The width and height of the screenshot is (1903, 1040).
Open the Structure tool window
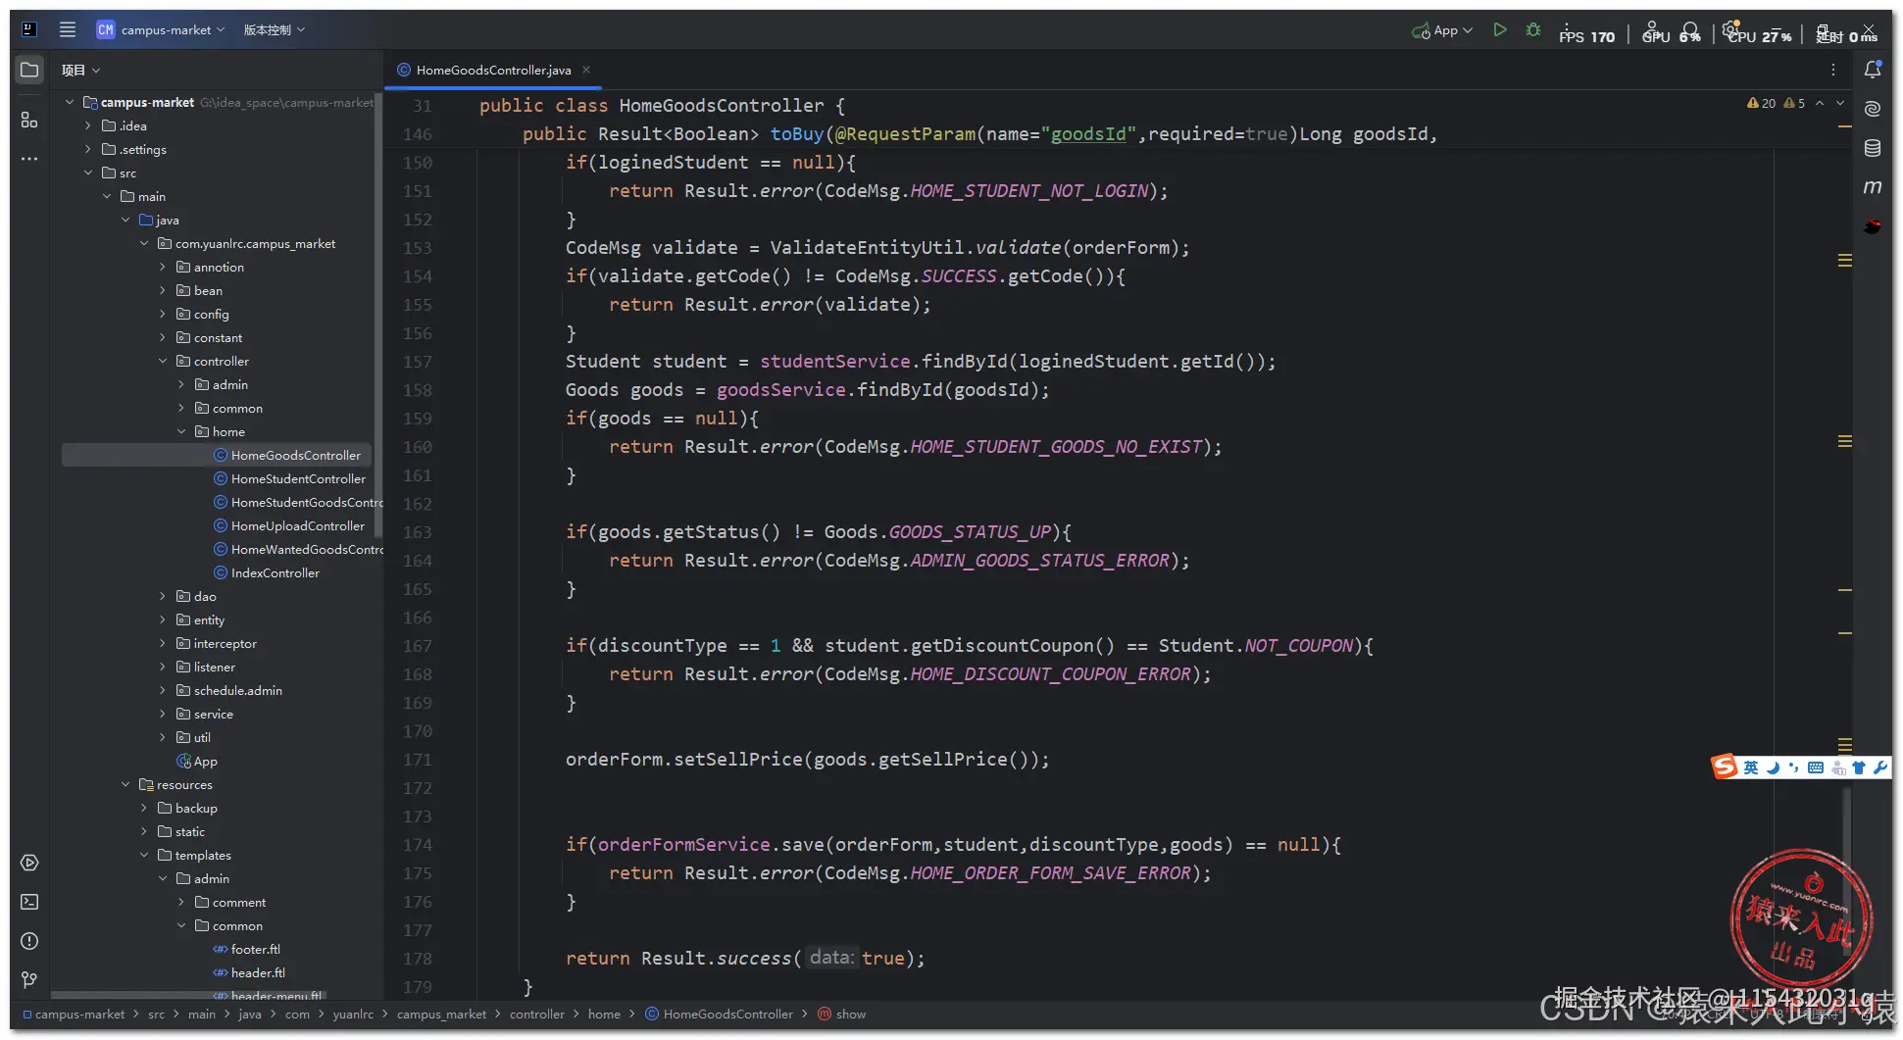pos(29,120)
